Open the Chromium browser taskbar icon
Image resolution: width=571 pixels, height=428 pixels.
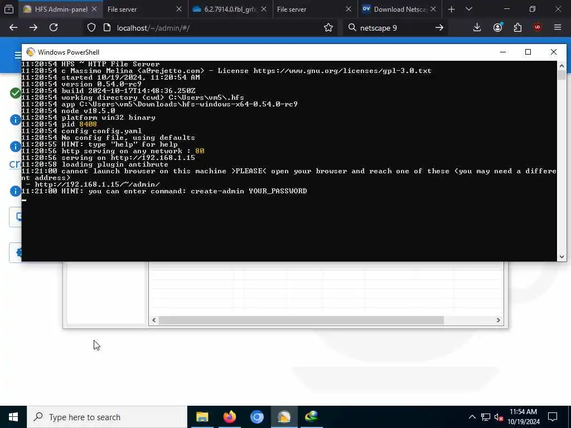tap(257, 417)
